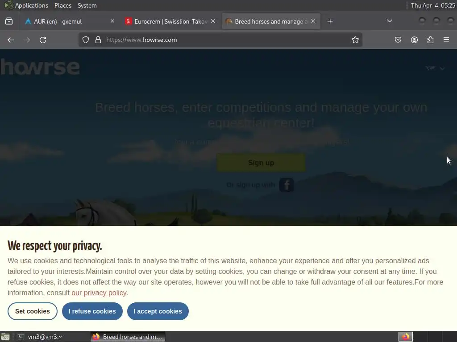Open the System menu
The height and width of the screenshot is (342, 457).
click(x=87, y=5)
